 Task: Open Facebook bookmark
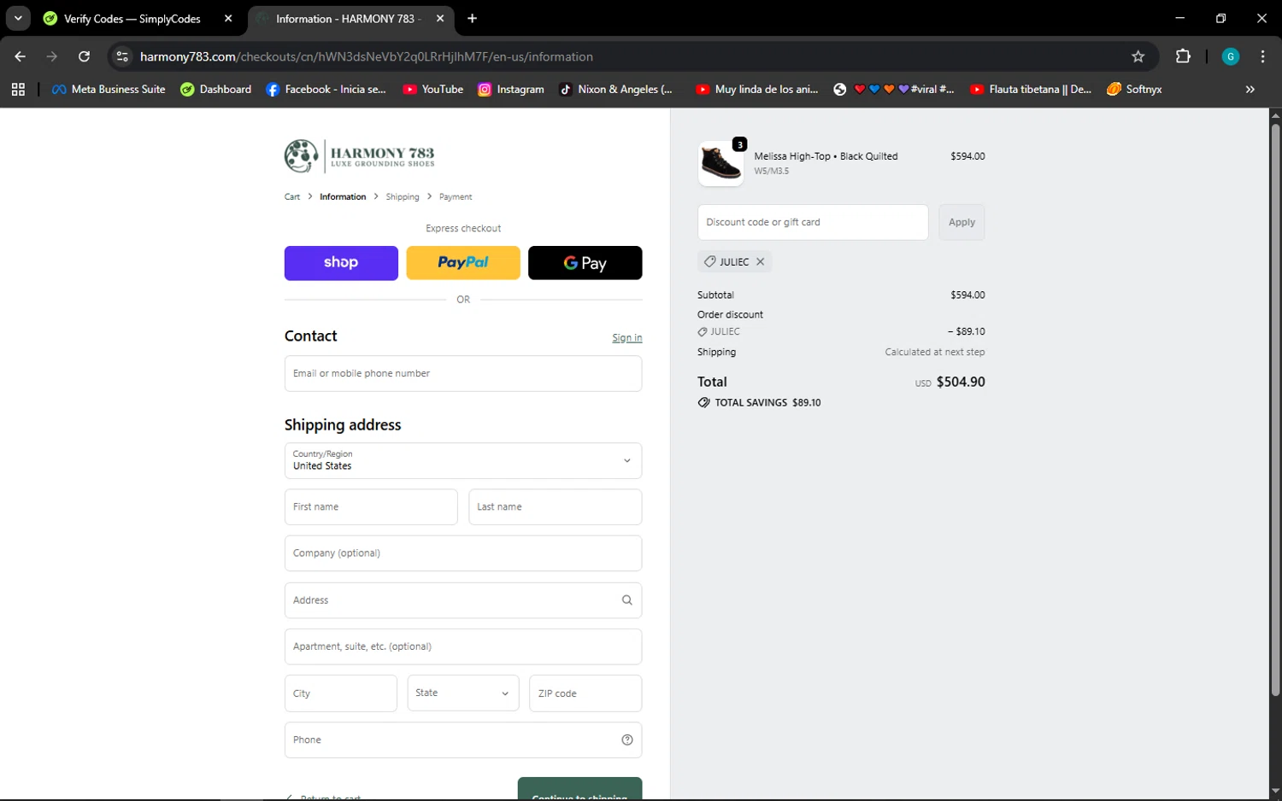pyautogui.click(x=326, y=89)
